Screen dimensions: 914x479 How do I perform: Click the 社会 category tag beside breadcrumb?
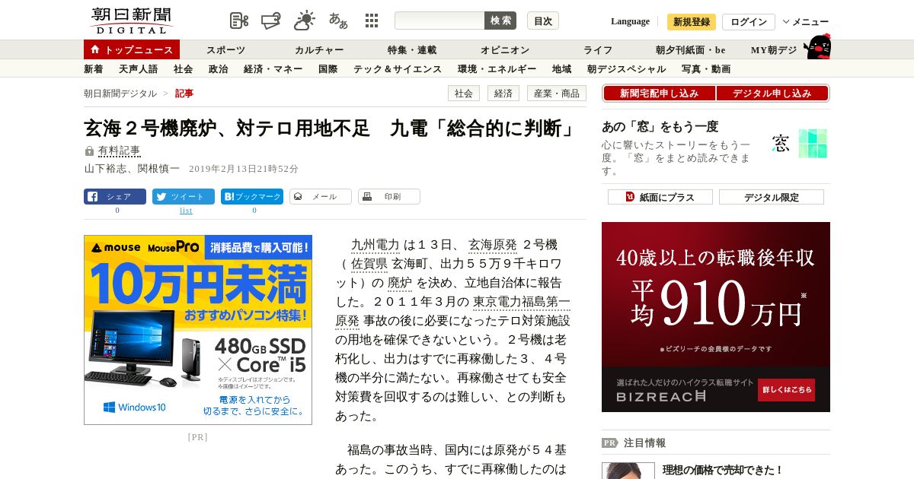tap(464, 94)
